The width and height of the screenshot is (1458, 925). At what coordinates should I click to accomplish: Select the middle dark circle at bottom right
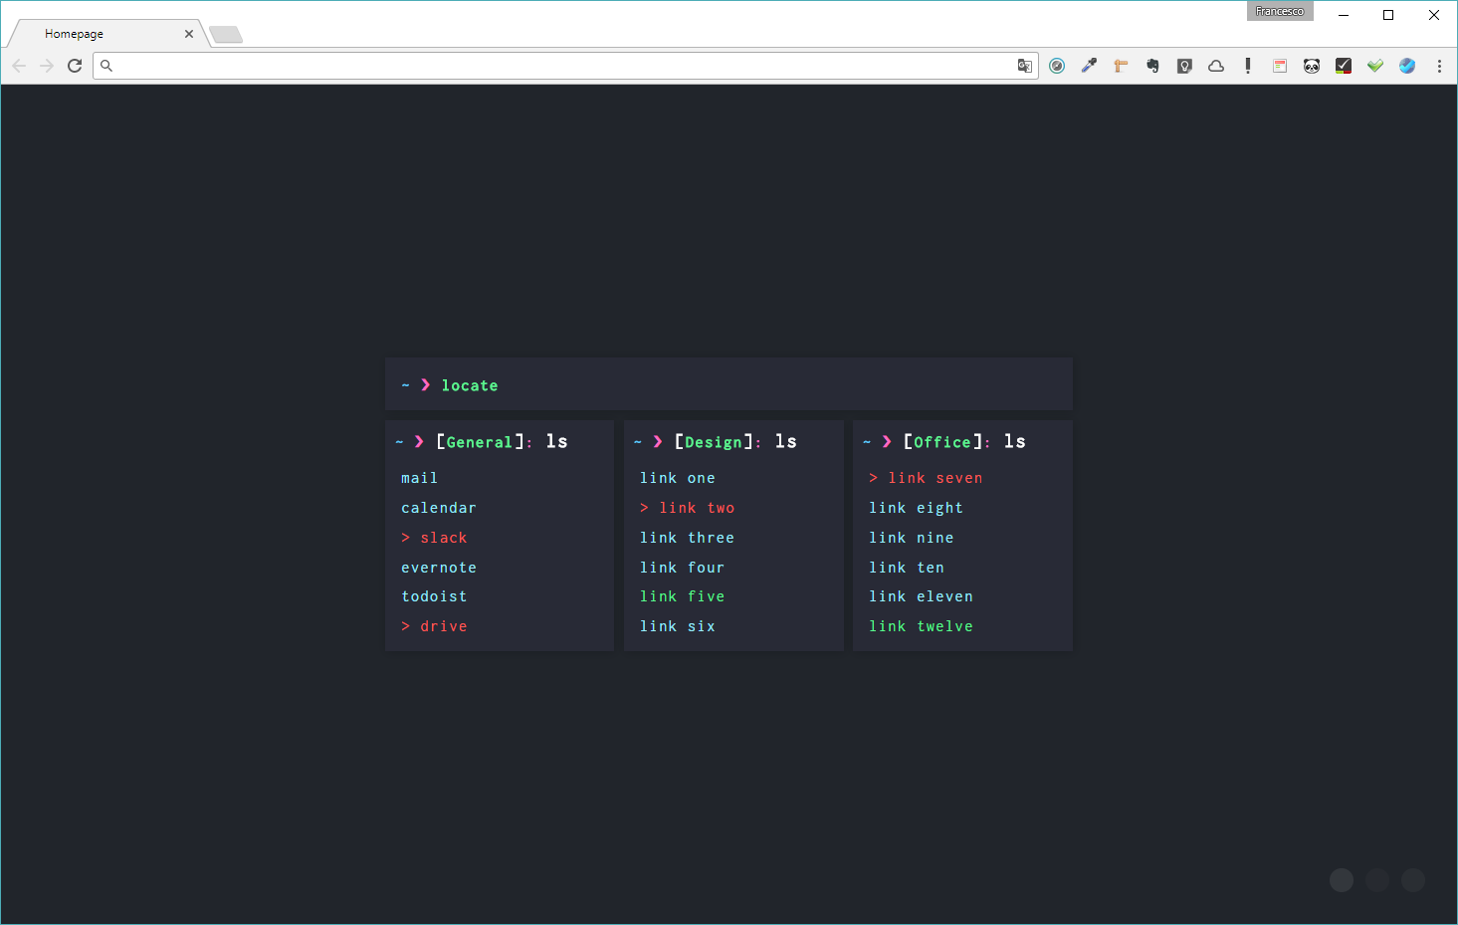[x=1377, y=880]
